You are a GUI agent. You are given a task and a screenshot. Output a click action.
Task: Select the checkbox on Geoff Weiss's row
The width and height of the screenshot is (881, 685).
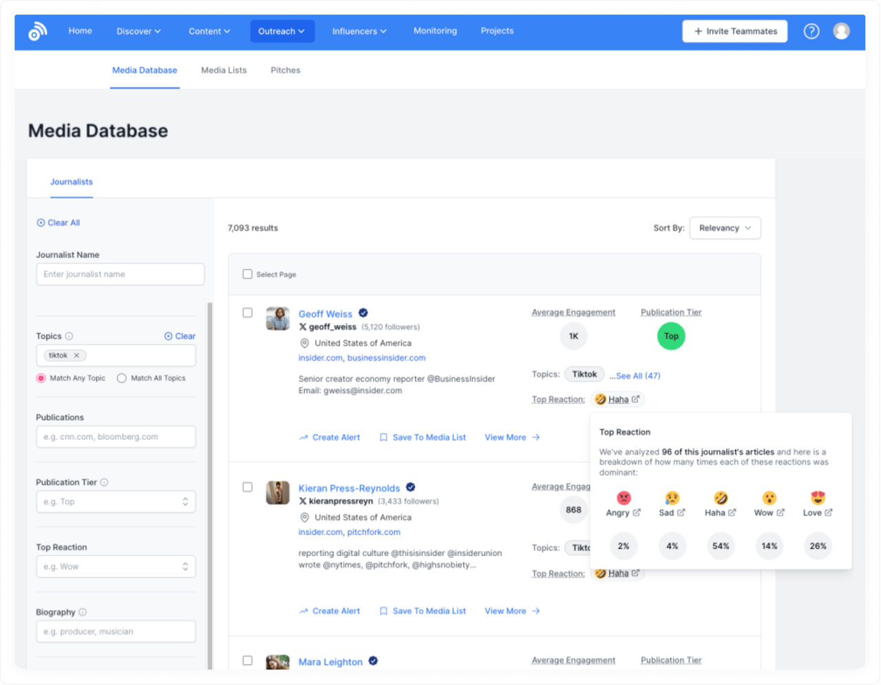click(x=247, y=313)
